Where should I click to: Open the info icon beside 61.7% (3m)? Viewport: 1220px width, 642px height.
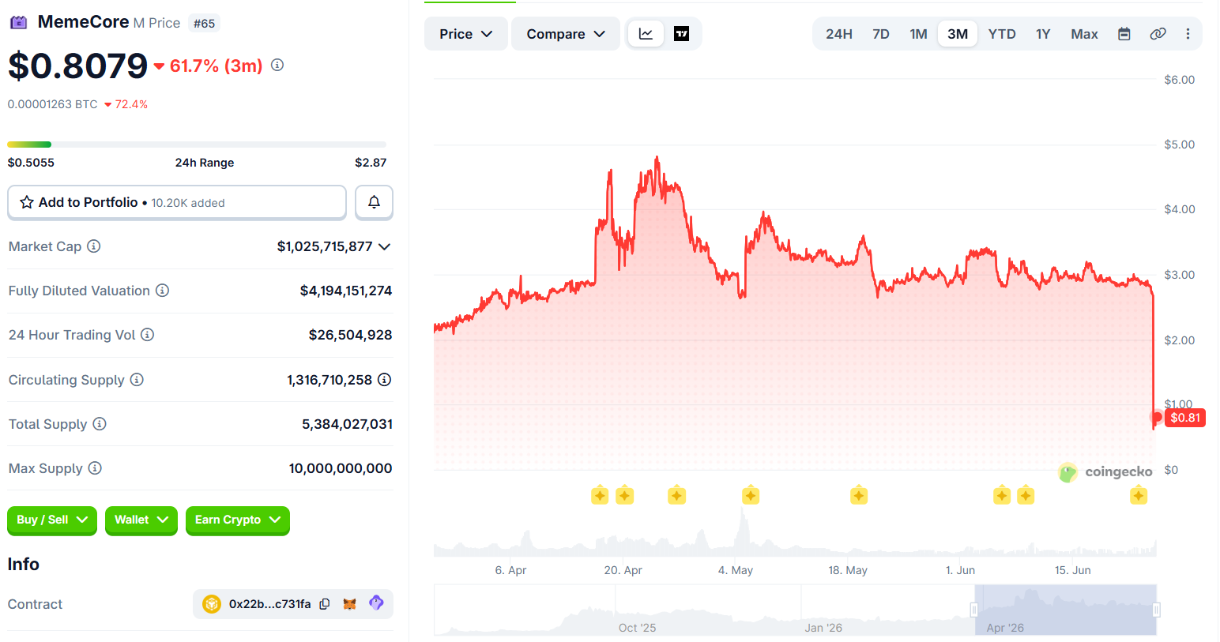(277, 65)
